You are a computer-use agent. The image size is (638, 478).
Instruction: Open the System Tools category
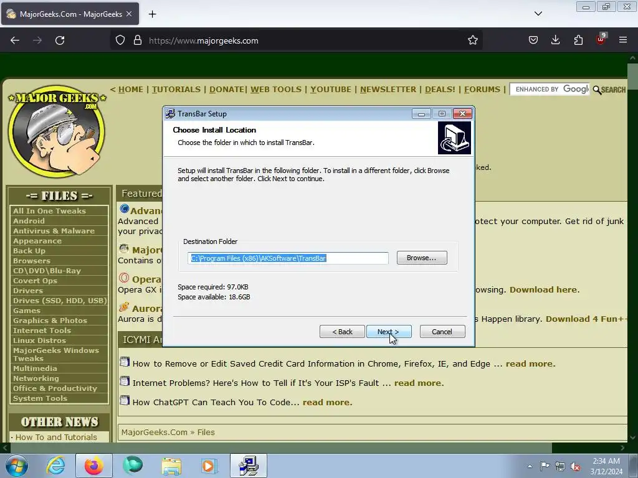coord(40,398)
